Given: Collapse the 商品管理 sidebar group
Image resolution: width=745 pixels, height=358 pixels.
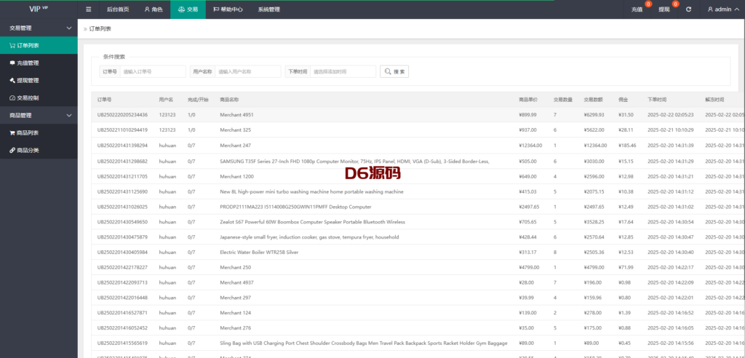Looking at the screenshot, I should [x=39, y=115].
